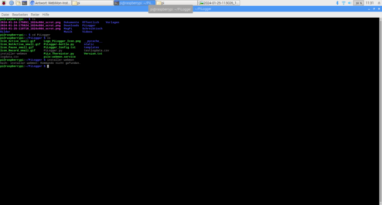Click the volume speaker tray icon
The image size is (382, 205).
[350, 3]
